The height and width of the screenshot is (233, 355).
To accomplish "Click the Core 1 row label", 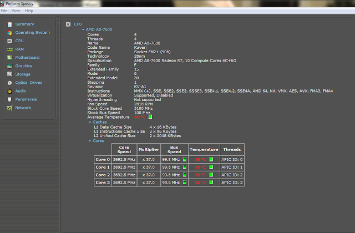I will [x=103, y=168].
